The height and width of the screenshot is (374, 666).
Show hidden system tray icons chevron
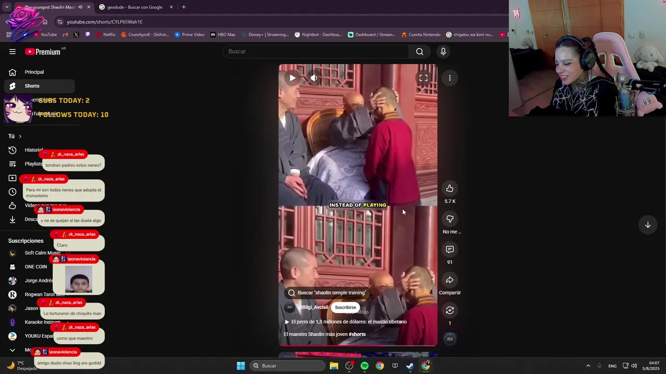click(588, 366)
